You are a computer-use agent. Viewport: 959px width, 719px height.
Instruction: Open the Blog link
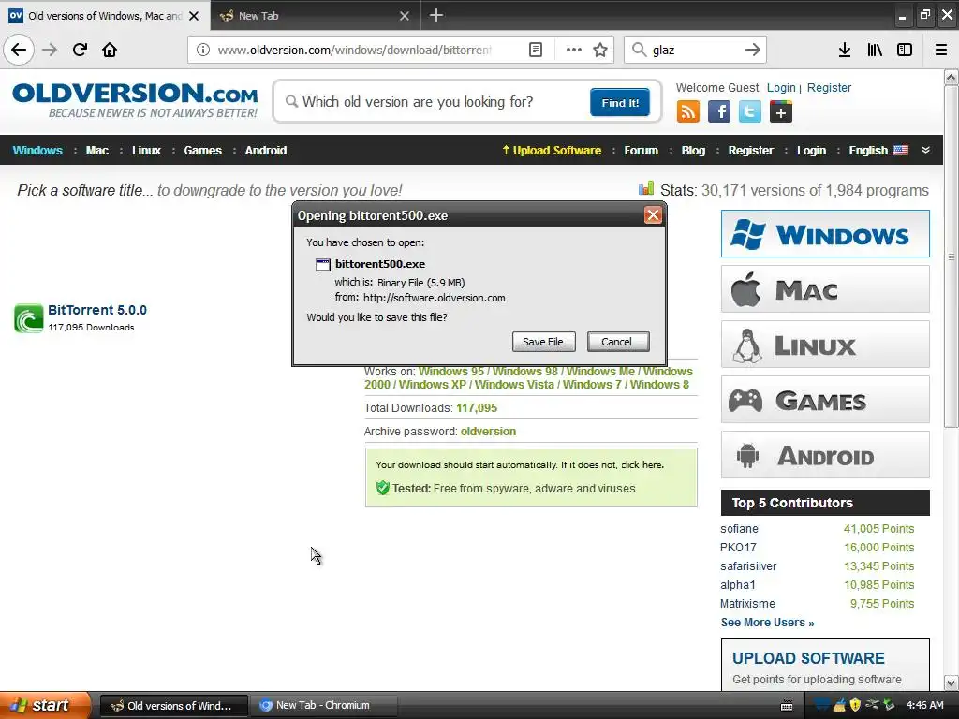[693, 151]
